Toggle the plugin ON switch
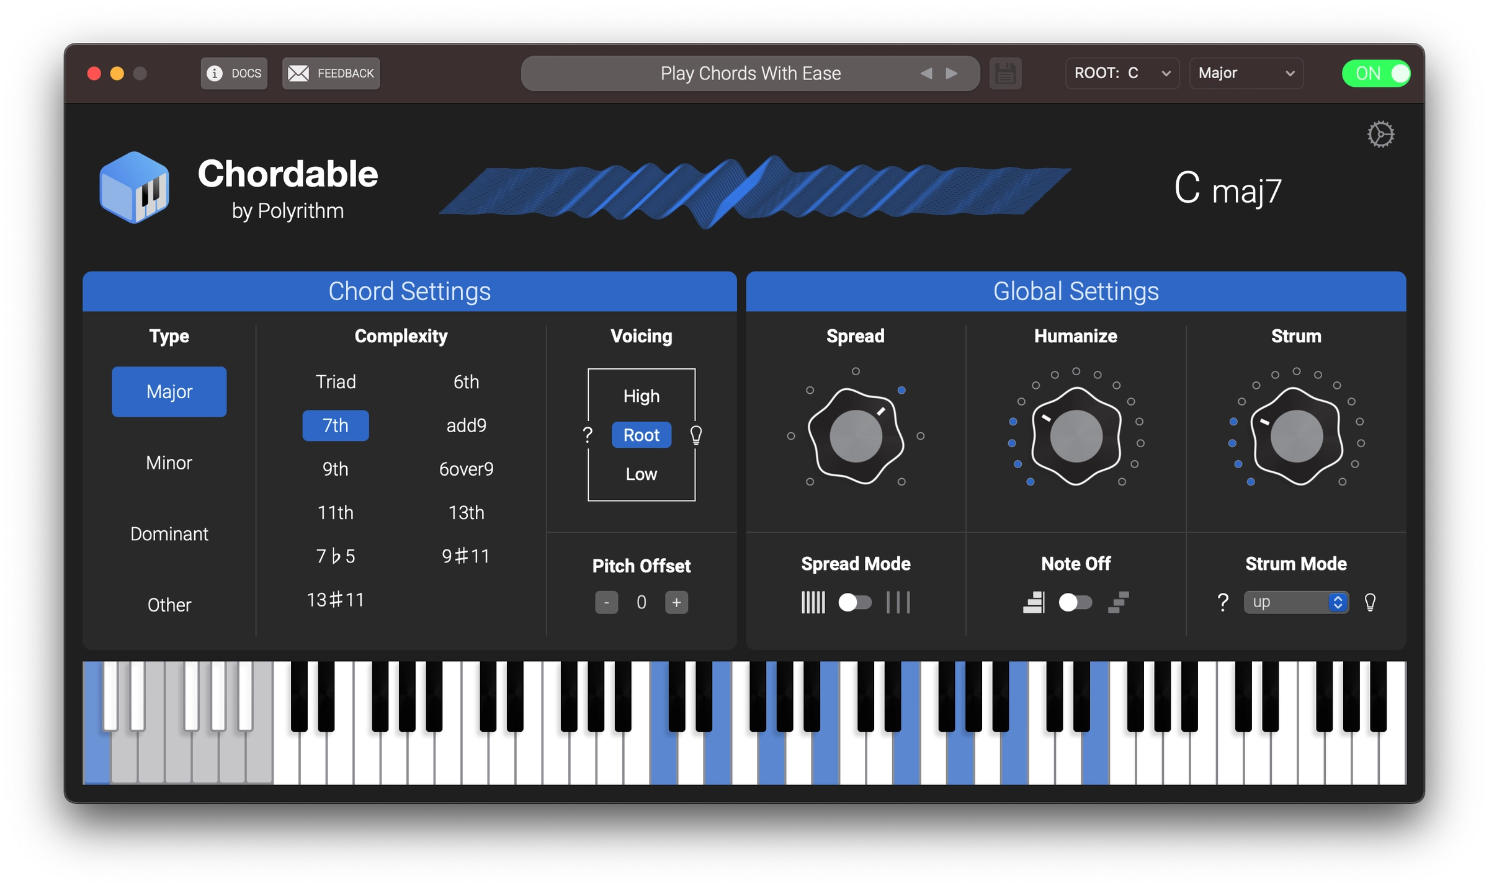The image size is (1489, 888). pos(1376,73)
